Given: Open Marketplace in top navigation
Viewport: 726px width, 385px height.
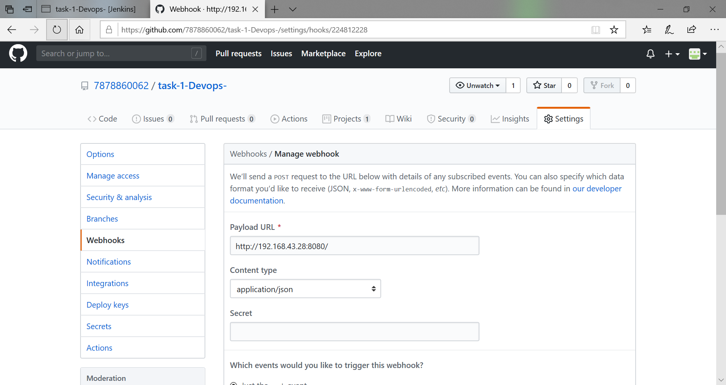Looking at the screenshot, I should pyautogui.click(x=323, y=54).
